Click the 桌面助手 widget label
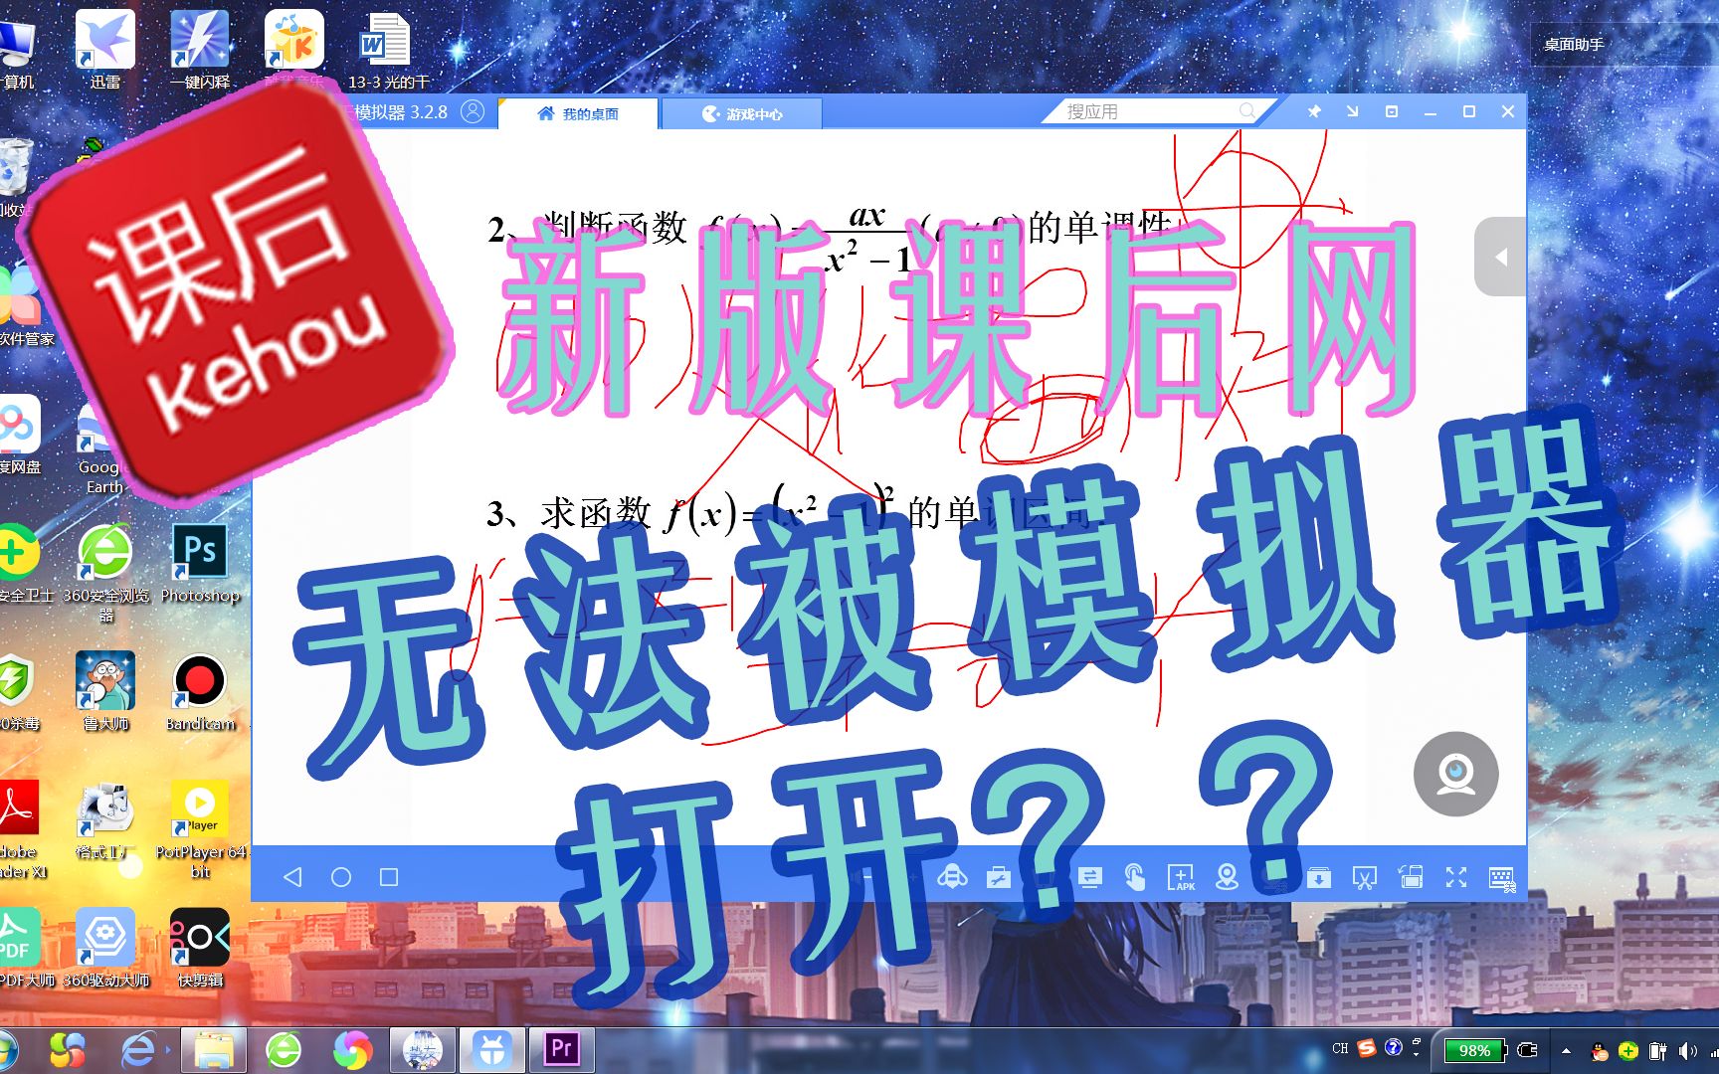This screenshot has width=1719, height=1074. pyautogui.click(x=1573, y=44)
